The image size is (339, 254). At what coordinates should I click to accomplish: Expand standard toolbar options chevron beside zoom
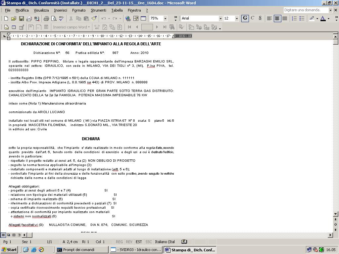click(175, 19)
